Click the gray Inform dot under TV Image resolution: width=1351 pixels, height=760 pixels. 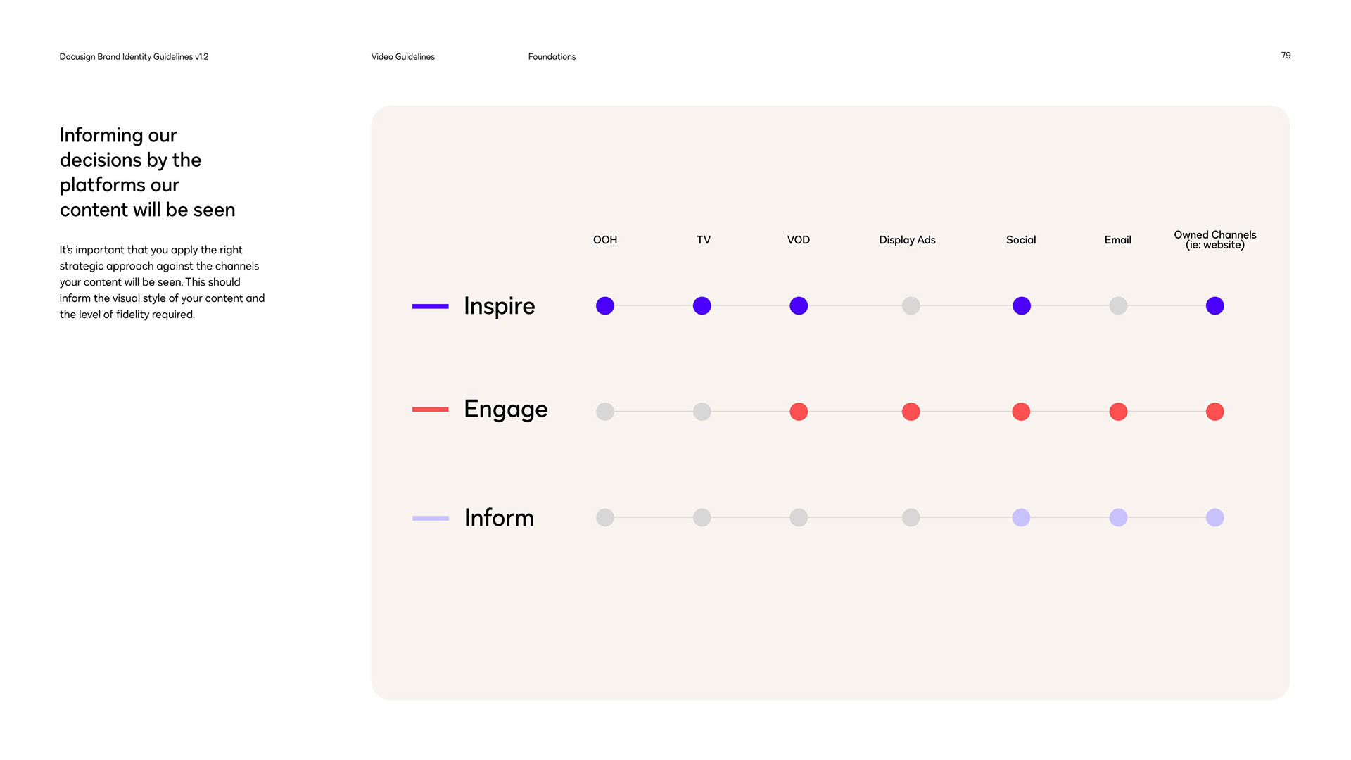click(x=702, y=518)
